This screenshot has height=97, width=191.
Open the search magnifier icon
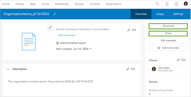pos(157,4)
